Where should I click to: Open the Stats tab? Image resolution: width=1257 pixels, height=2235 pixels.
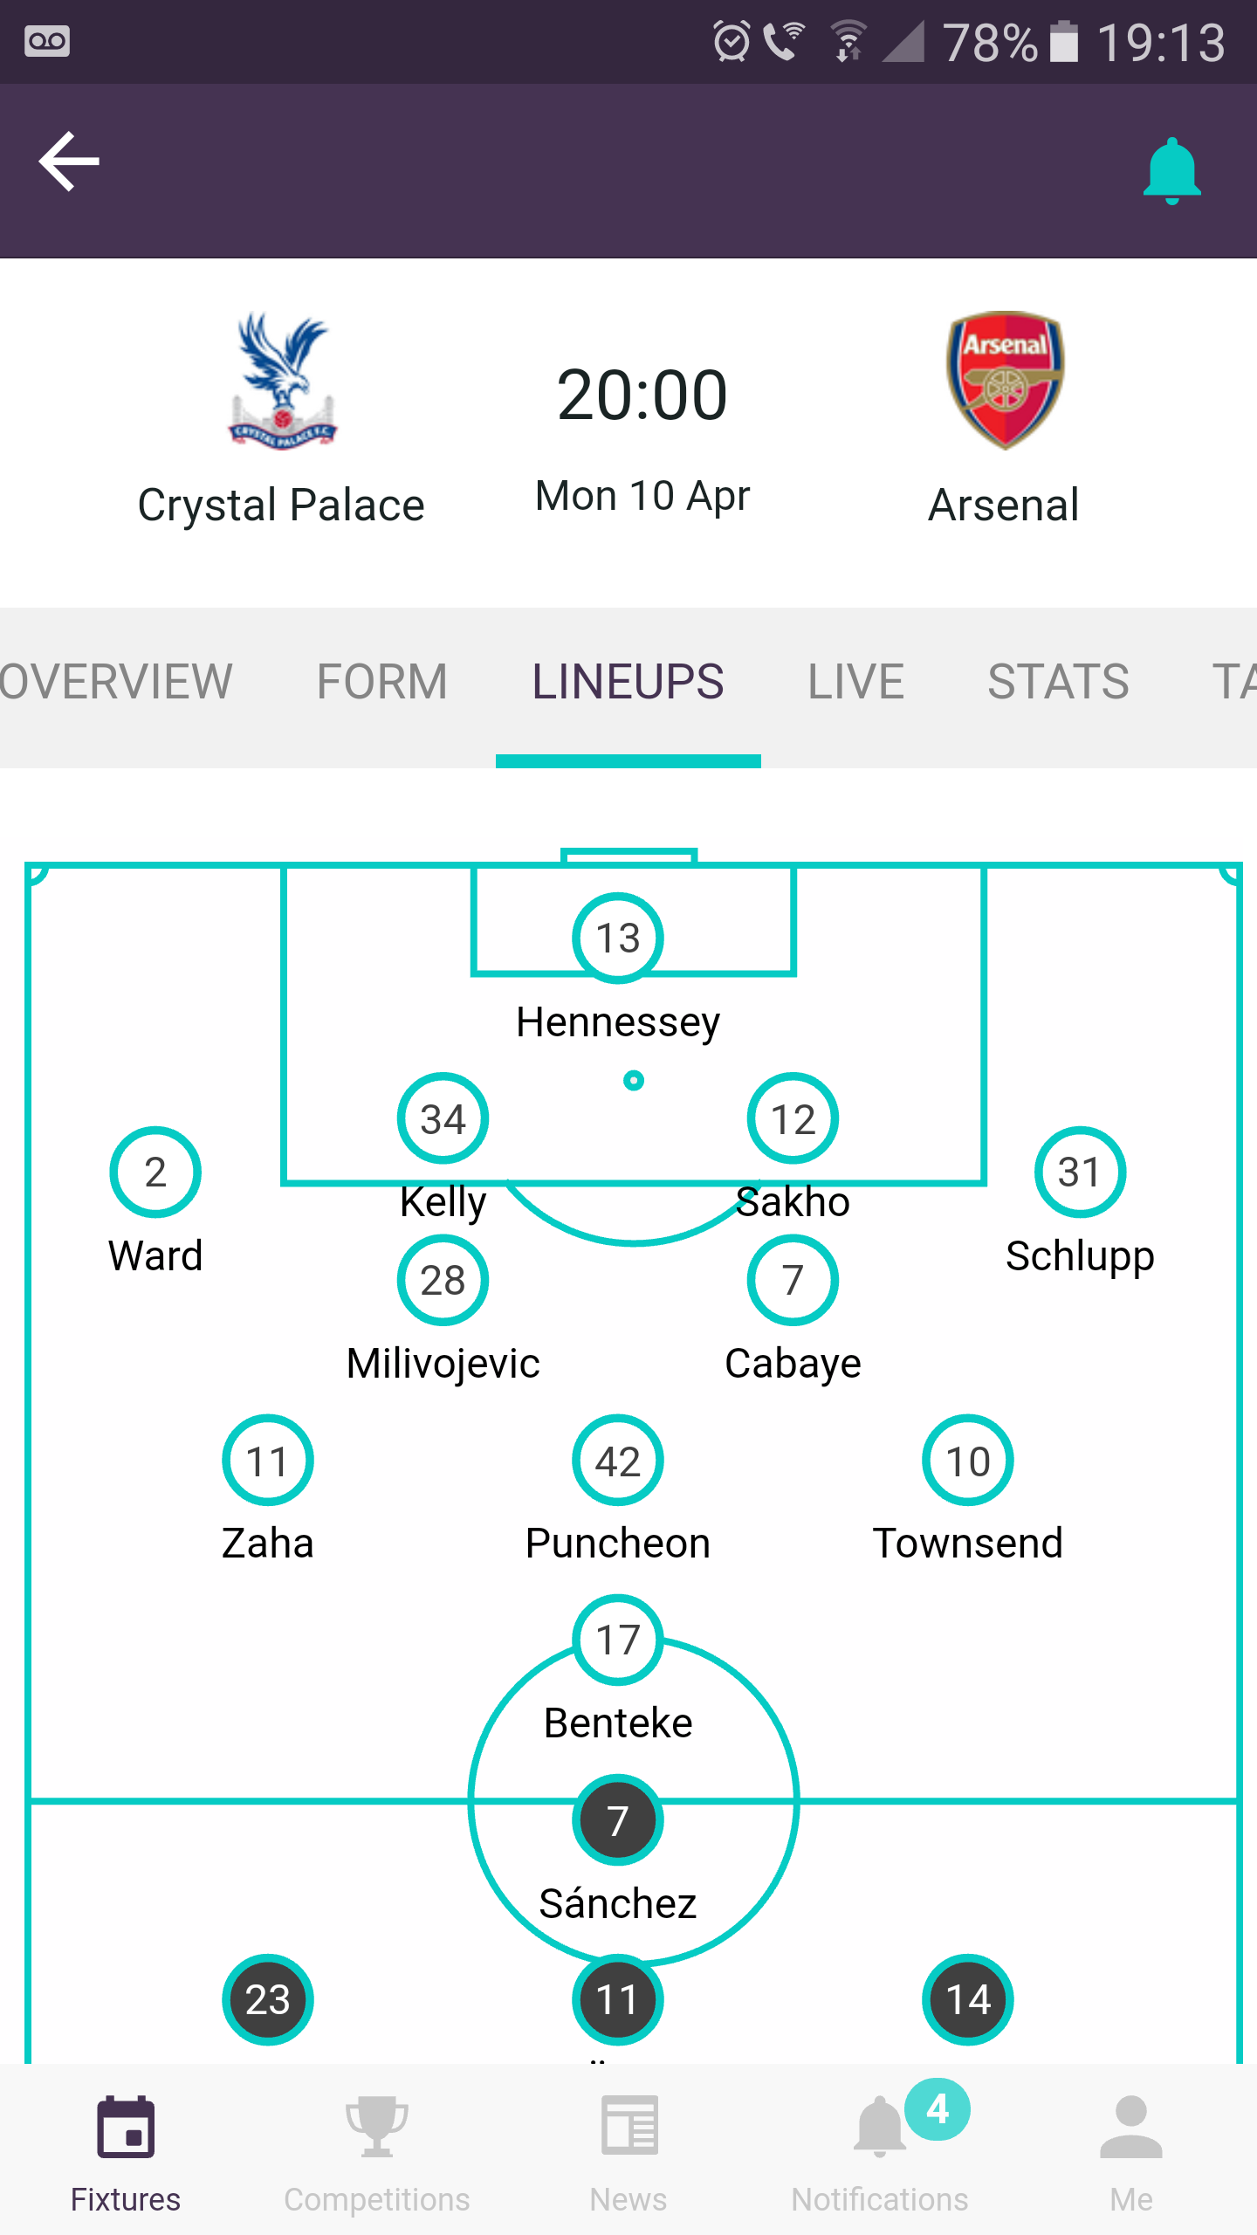tap(1058, 682)
